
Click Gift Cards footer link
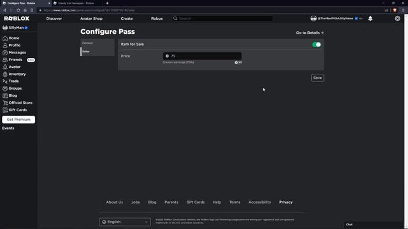tap(196, 202)
